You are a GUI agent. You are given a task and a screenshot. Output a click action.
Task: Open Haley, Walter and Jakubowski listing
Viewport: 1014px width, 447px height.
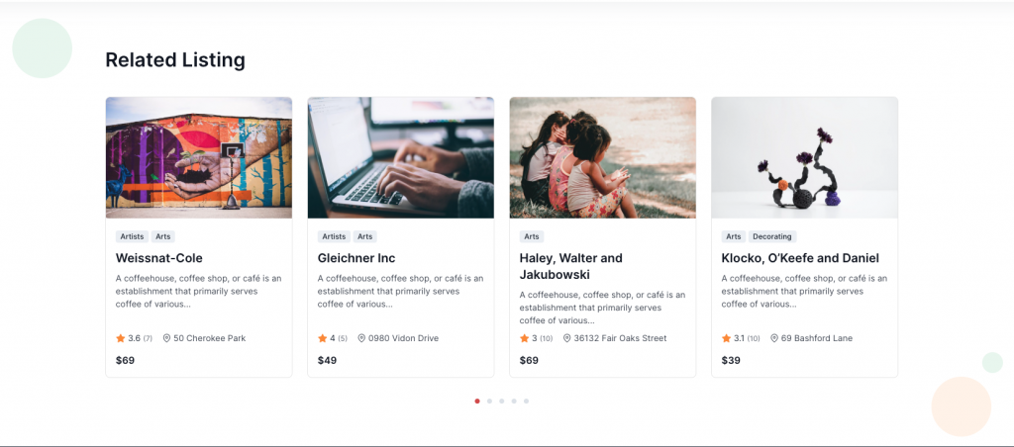pos(571,266)
